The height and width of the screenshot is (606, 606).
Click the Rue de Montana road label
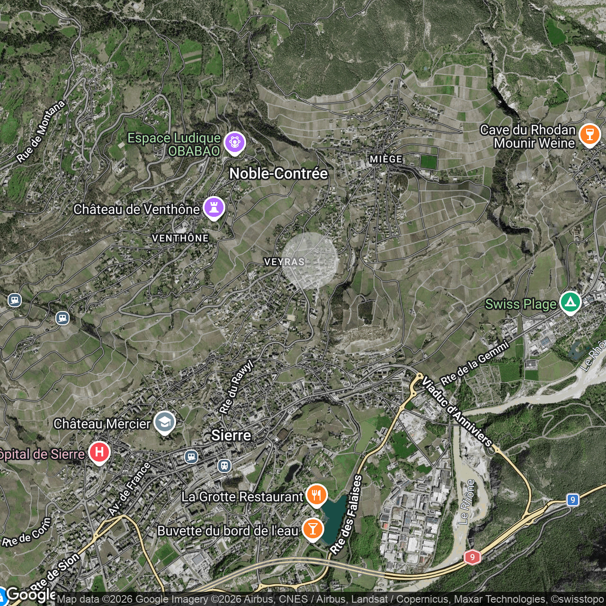(x=41, y=132)
